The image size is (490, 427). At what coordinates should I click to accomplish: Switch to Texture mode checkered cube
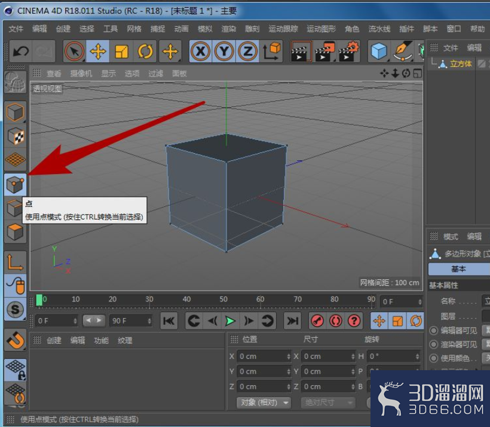pyautogui.click(x=15, y=136)
